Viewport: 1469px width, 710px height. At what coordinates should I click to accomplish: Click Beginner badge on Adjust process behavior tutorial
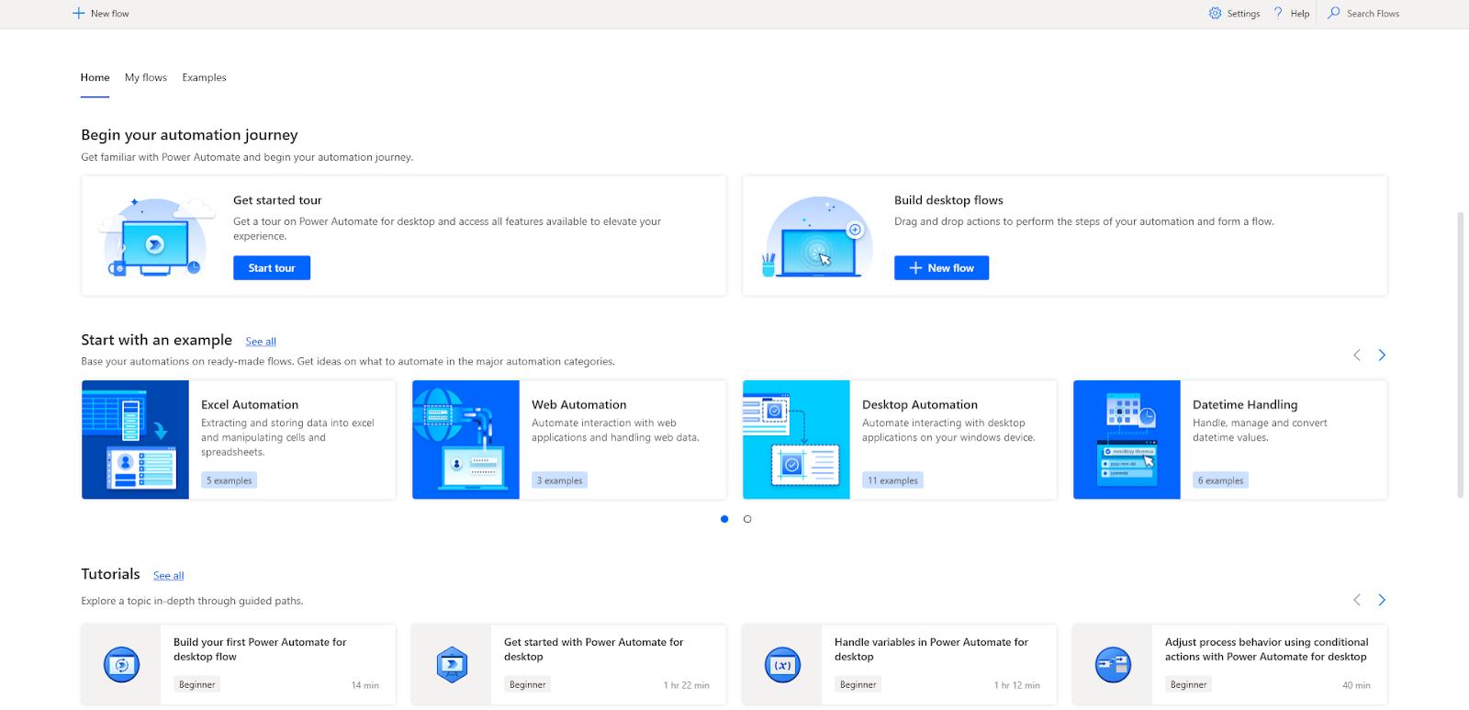1189,684
